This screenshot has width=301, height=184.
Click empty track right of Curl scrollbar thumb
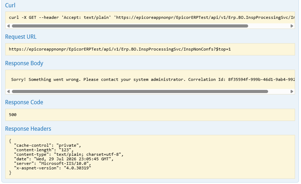[269, 26]
